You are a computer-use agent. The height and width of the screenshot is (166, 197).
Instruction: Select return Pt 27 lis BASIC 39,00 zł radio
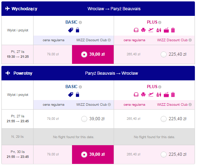pos(84,119)
